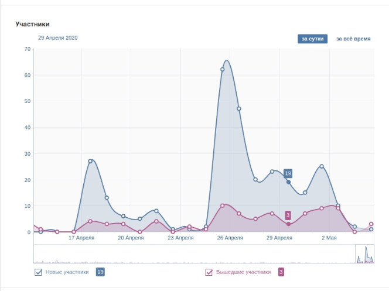Click the pink 3 count badge in the legend

pos(281,272)
